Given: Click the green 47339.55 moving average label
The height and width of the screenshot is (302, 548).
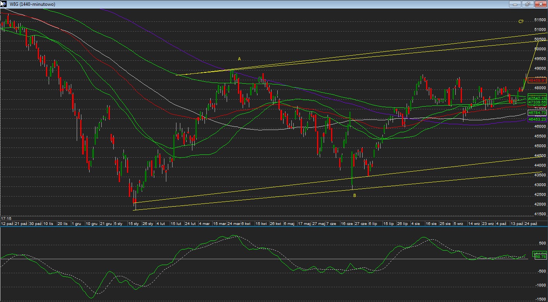Looking at the screenshot, I should click(x=537, y=102).
